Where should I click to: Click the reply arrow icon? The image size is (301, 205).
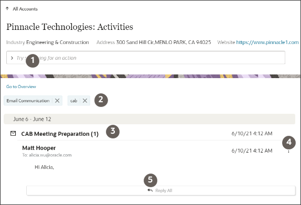coord(150,190)
